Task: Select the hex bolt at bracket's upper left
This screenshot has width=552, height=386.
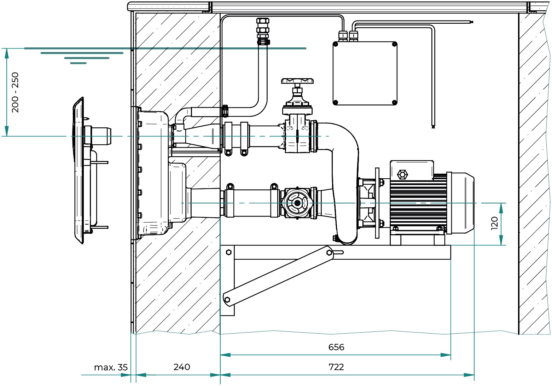Action: point(228,252)
